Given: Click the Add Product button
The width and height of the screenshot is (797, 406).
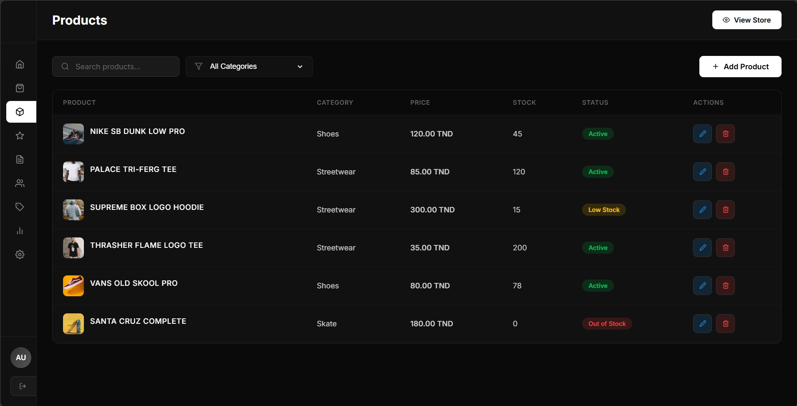Looking at the screenshot, I should 740,67.
